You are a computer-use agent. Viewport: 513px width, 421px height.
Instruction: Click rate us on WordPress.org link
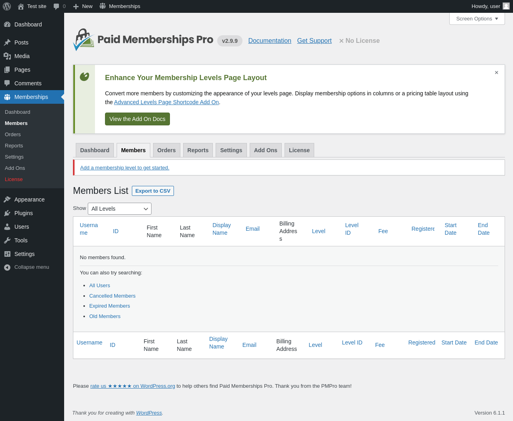coord(133,386)
